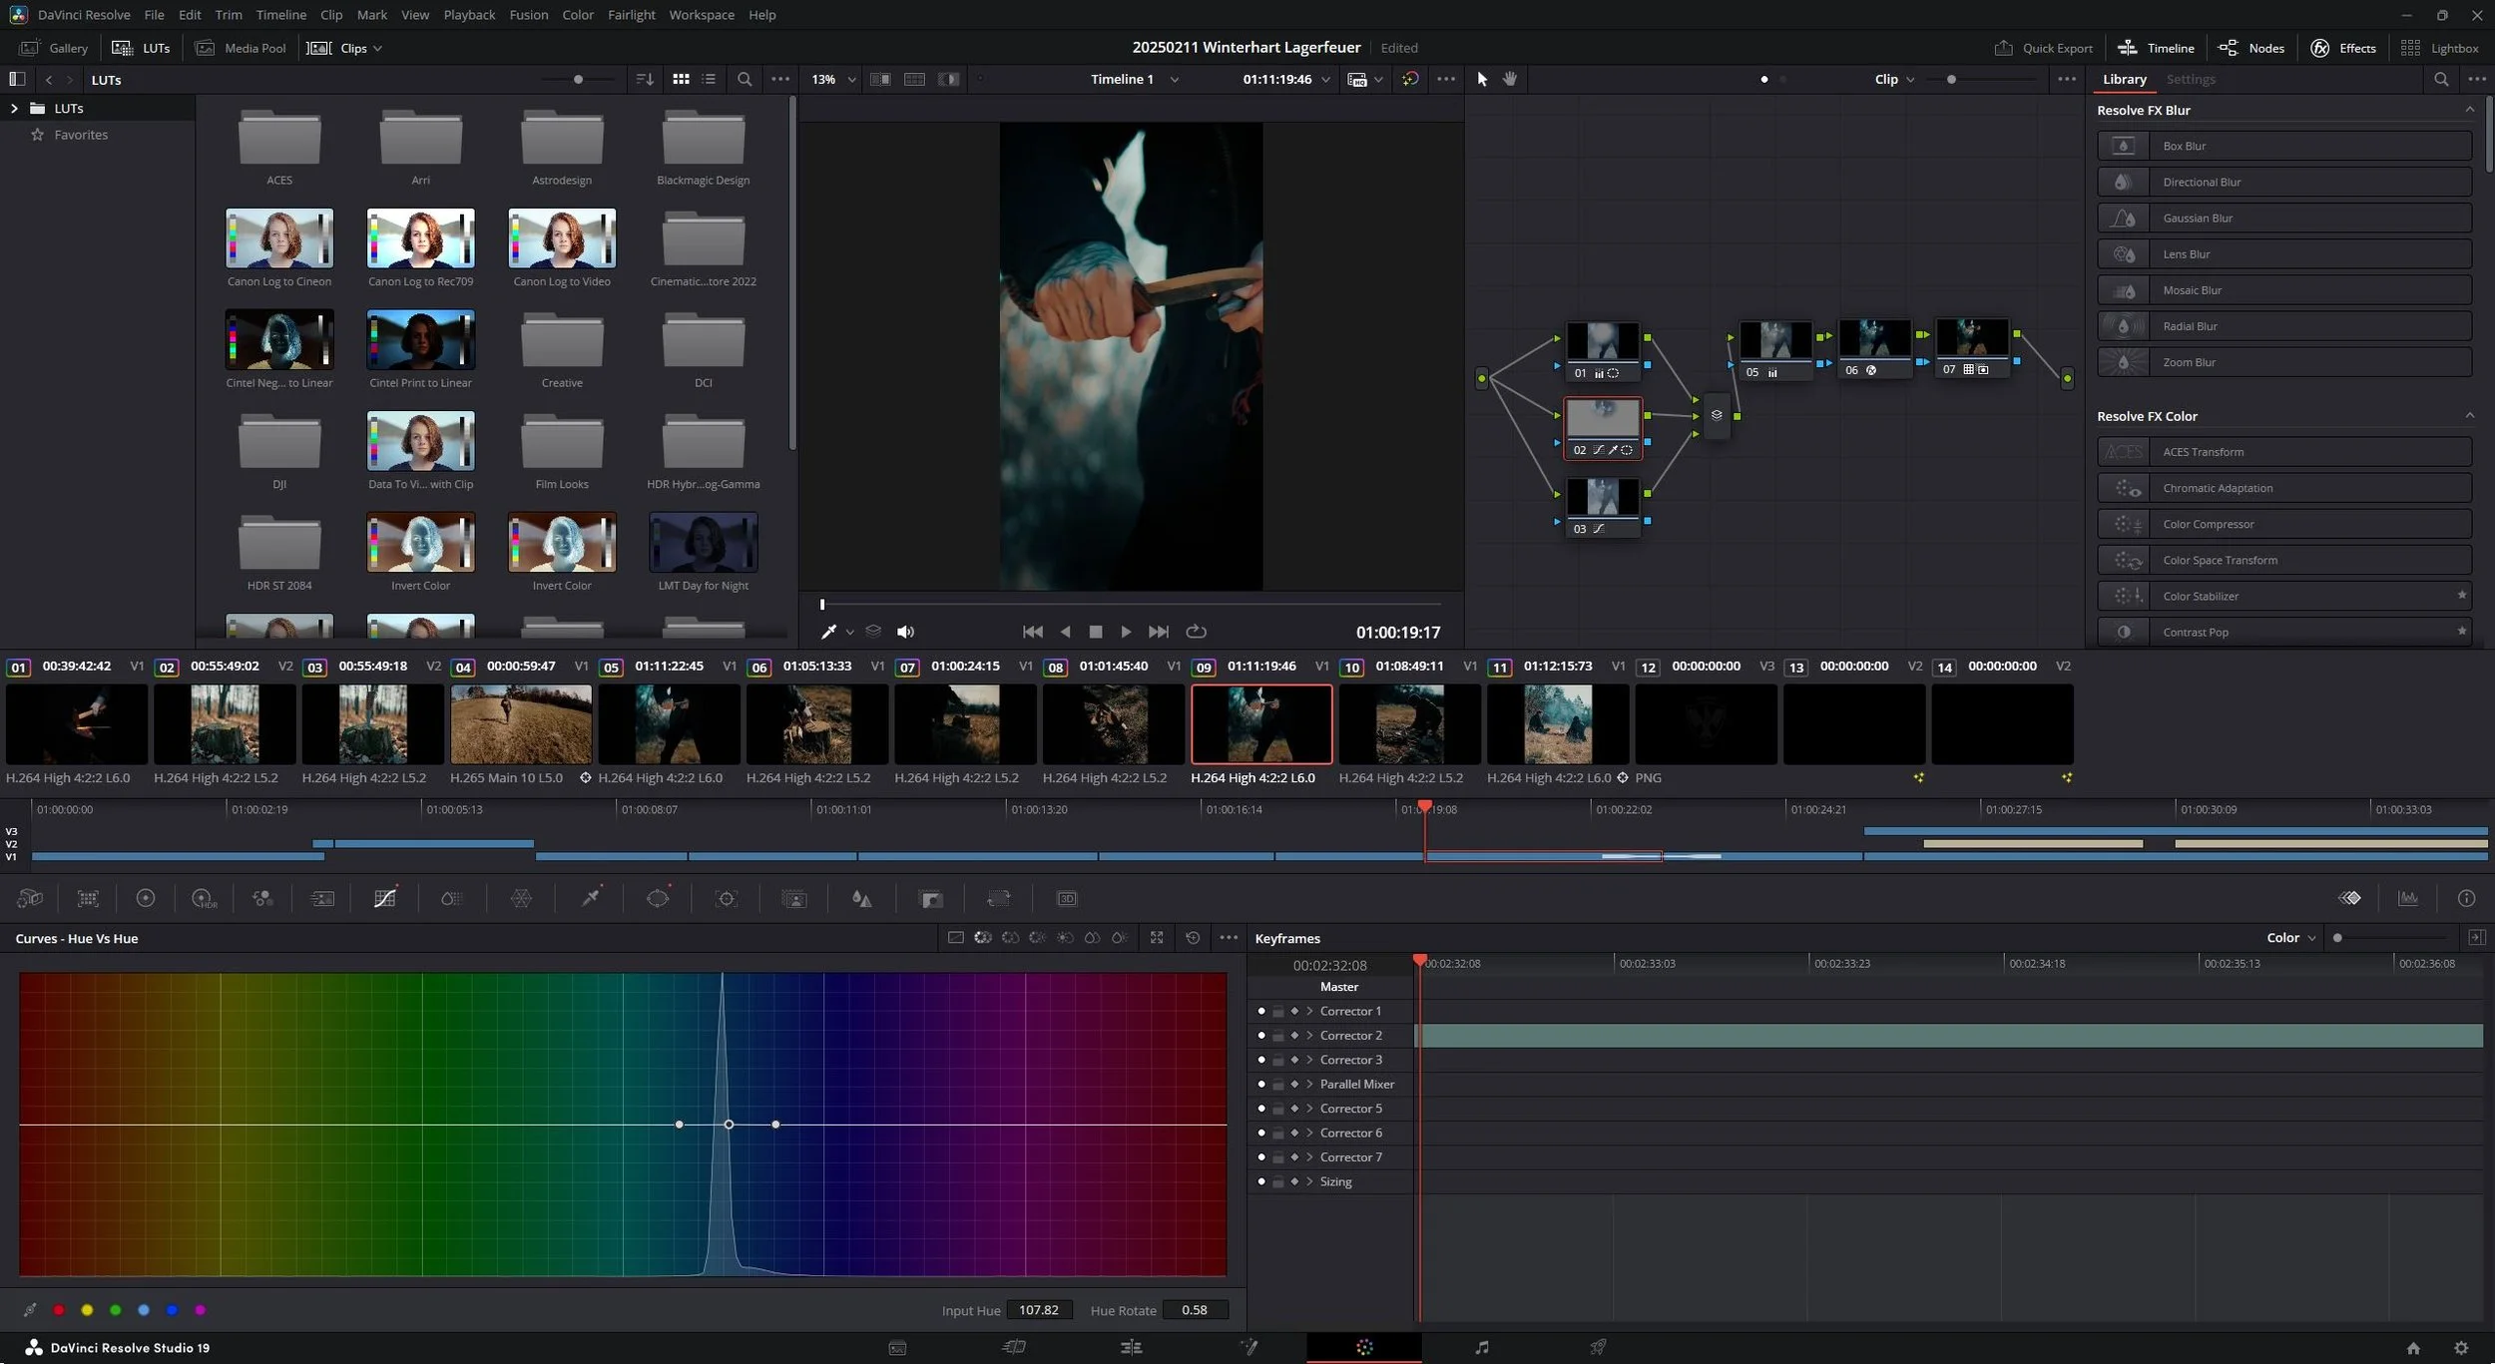Toggle the Sizing track enable dot

tap(1261, 1181)
